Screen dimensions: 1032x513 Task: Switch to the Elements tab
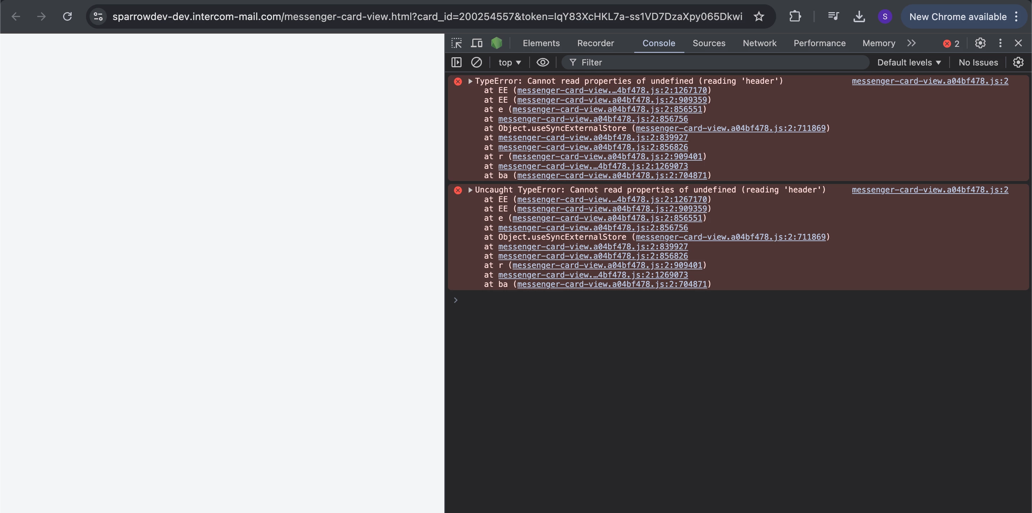[x=541, y=43]
